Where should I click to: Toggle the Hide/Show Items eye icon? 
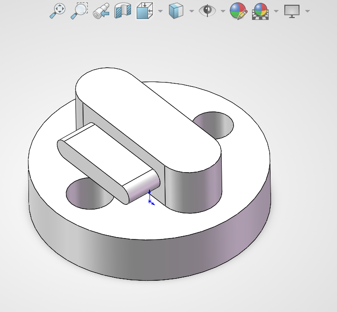point(207,10)
